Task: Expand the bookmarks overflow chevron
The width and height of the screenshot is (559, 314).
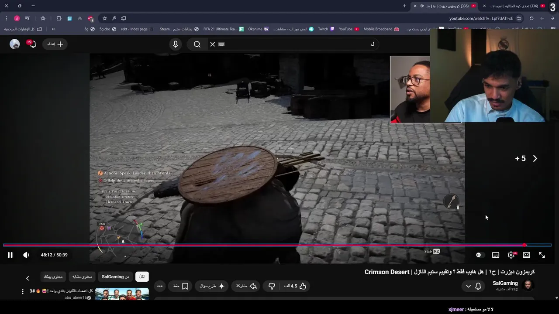Action: coord(53,29)
